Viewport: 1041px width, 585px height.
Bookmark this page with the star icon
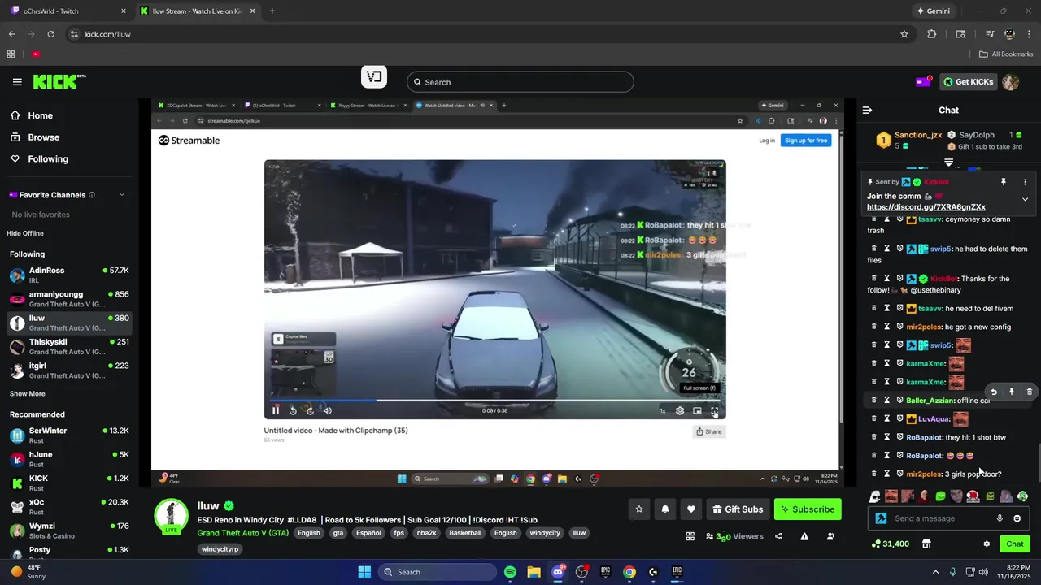904,34
